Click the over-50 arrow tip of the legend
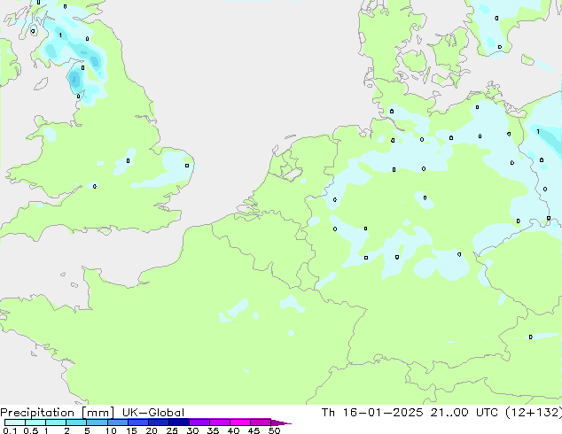 281,422
